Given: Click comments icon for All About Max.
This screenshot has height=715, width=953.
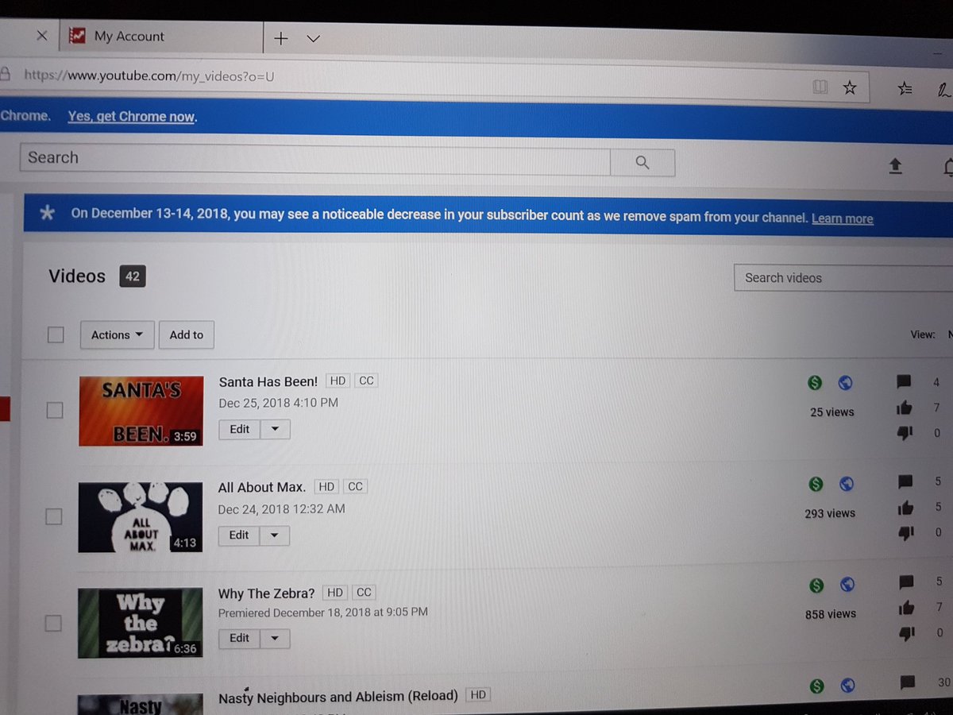Looking at the screenshot, I should tap(905, 481).
